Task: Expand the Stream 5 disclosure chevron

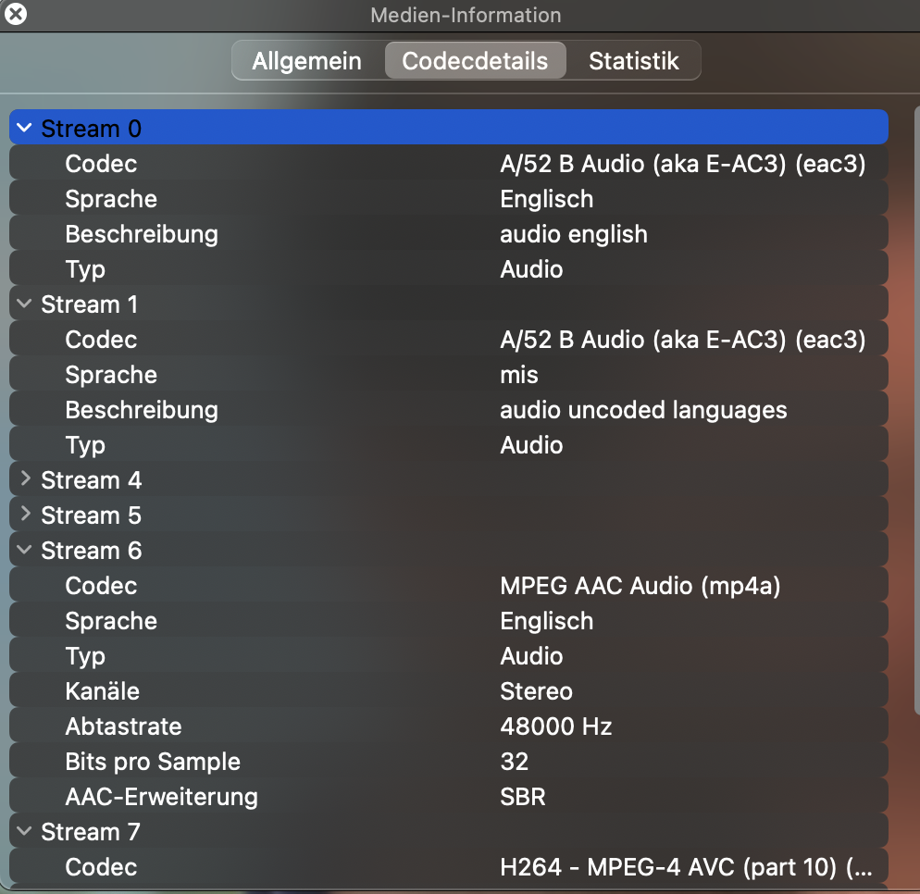Action: (x=25, y=514)
